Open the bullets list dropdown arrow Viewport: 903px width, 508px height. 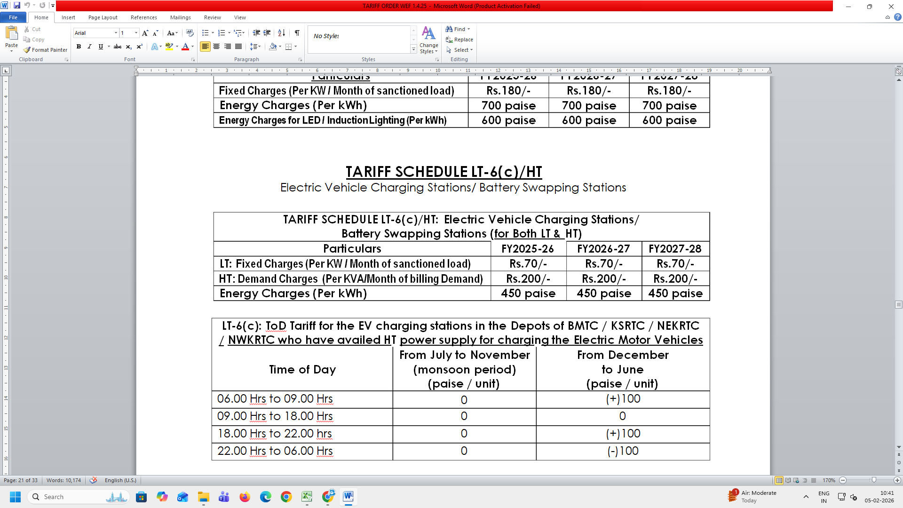point(213,33)
